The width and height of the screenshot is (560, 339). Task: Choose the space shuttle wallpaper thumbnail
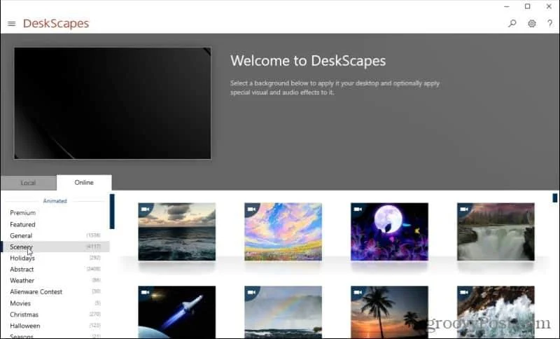(177, 312)
